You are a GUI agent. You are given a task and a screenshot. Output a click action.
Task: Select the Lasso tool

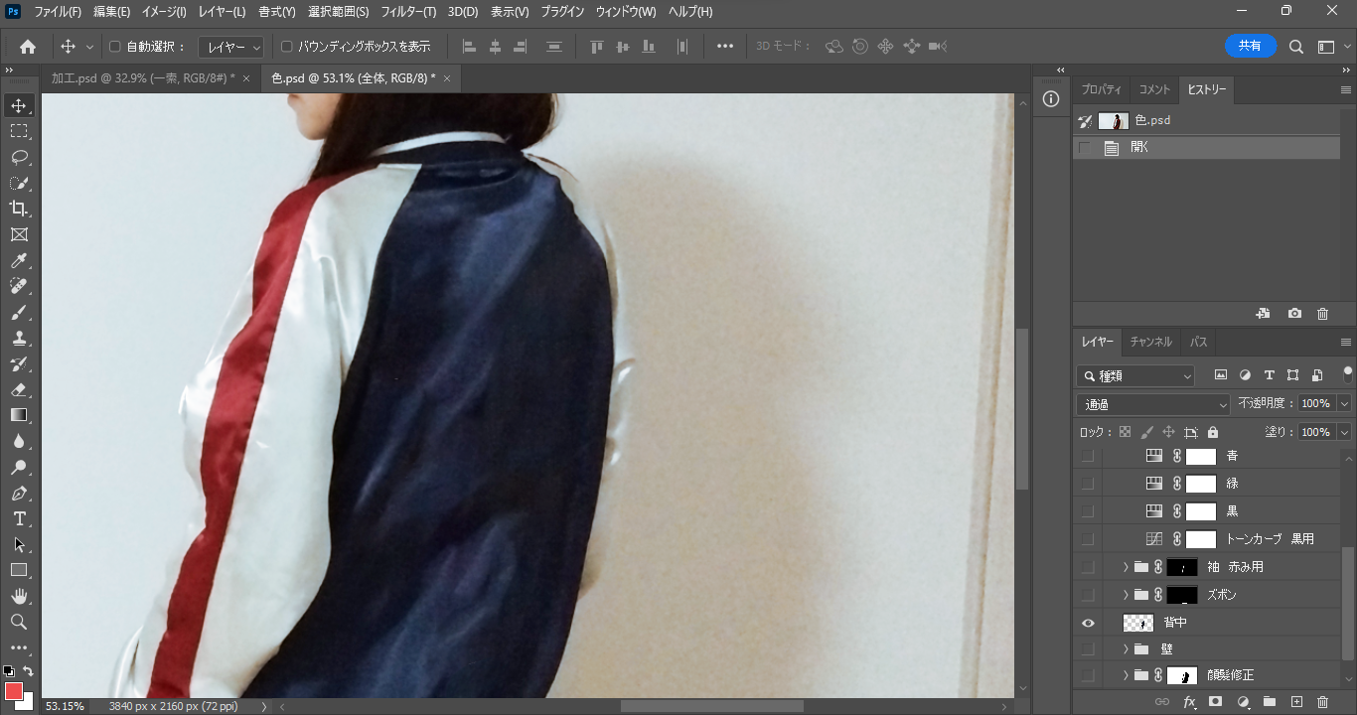19,157
